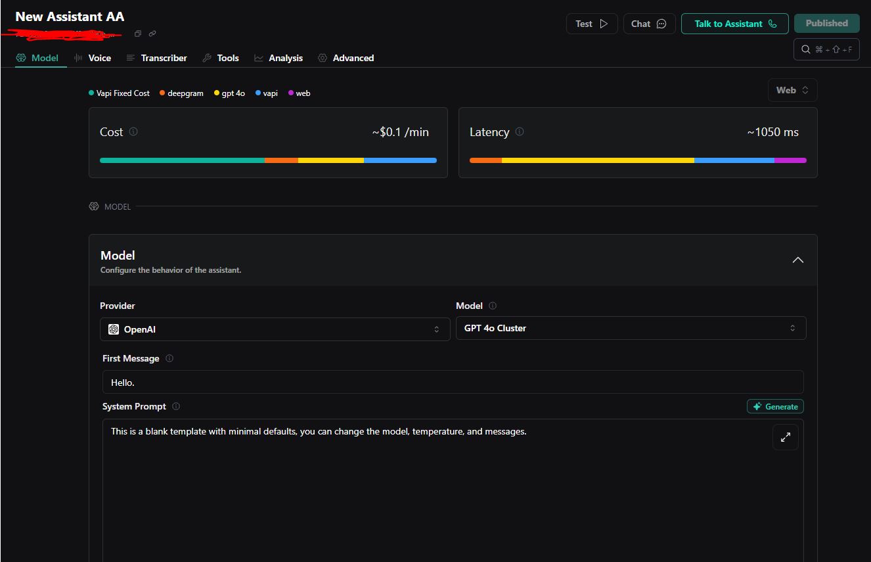Collapse the Model section with the chevron
Image resolution: width=871 pixels, height=562 pixels.
[x=797, y=260]
